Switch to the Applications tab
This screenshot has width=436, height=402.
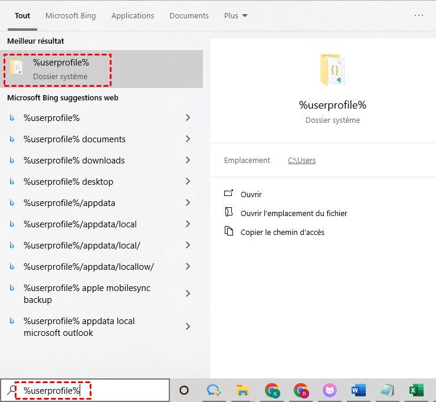pyautogui.click(x=133, y=16)
